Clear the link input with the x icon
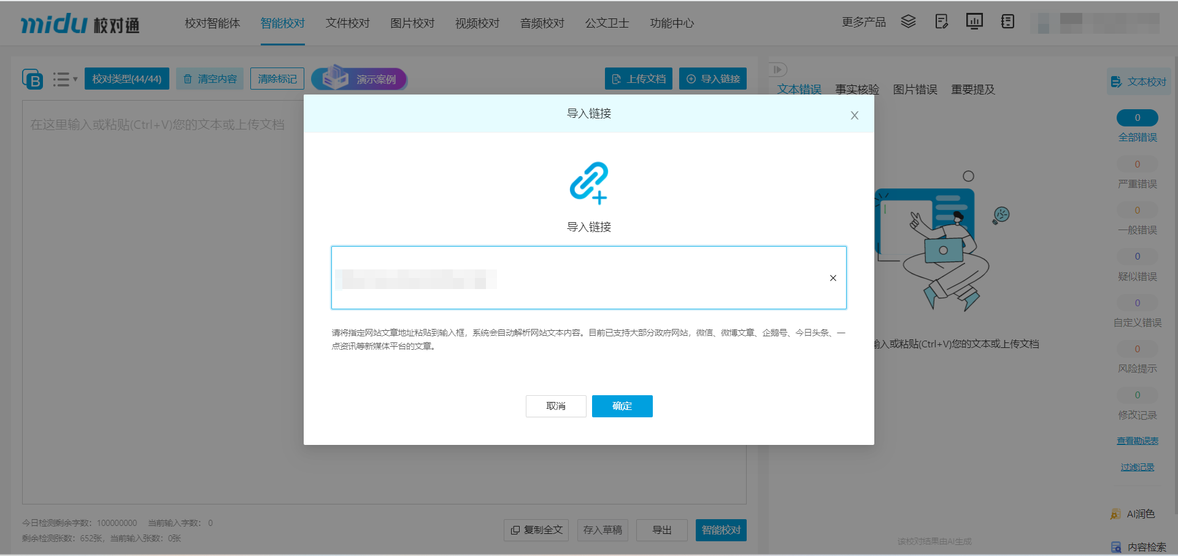This screenshot has height=556, width=1178. coord(833,278)
